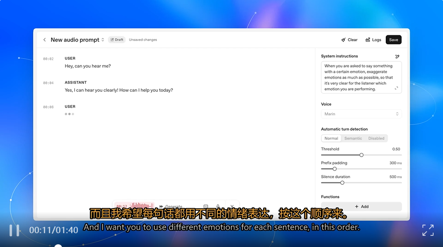
Task: Click the Prefix padding slider handle
Action: [335, 169]
